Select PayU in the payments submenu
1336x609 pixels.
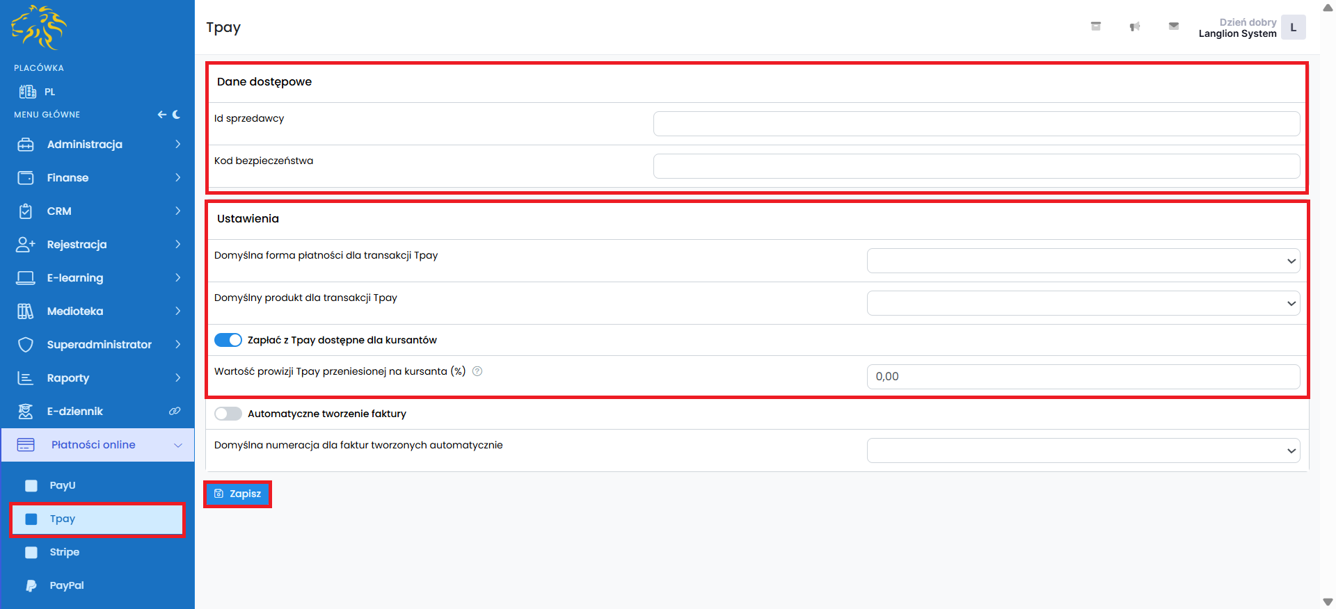point(63,485)
